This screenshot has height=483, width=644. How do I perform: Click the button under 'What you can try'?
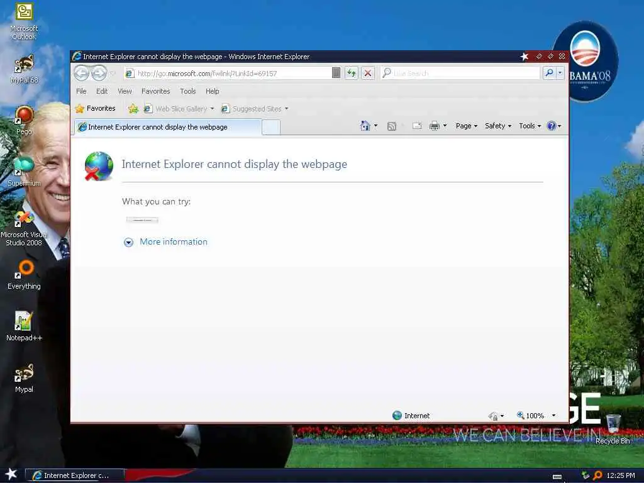[142, 220]
